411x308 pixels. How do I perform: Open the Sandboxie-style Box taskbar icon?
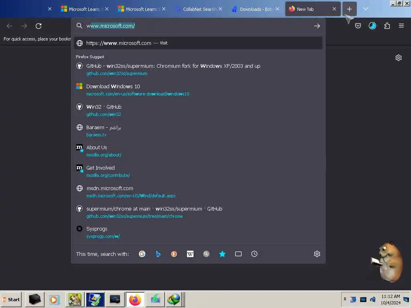[75, 299]
